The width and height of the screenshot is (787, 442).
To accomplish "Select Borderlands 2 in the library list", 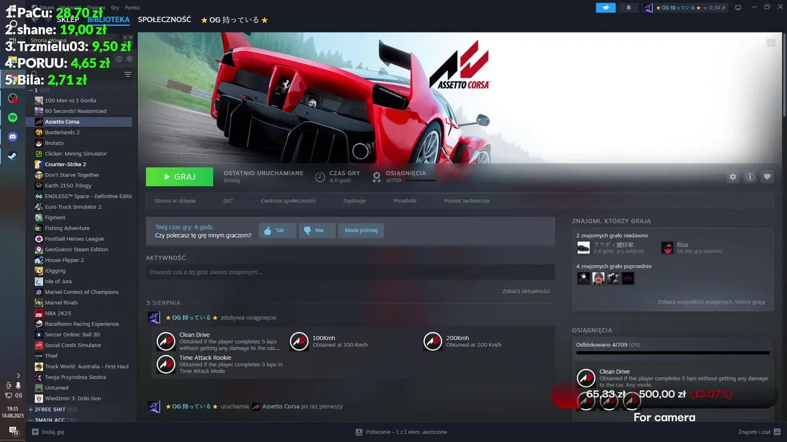I will [x=62, y=132].
